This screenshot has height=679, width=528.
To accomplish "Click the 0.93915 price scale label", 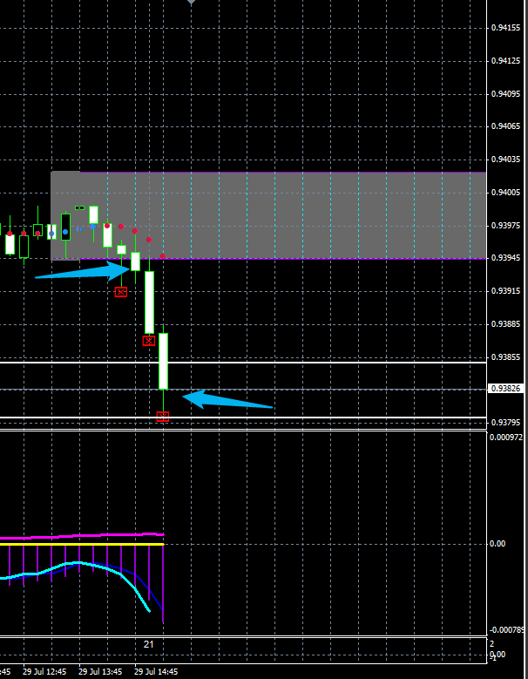I will click(x=505, y=291).
